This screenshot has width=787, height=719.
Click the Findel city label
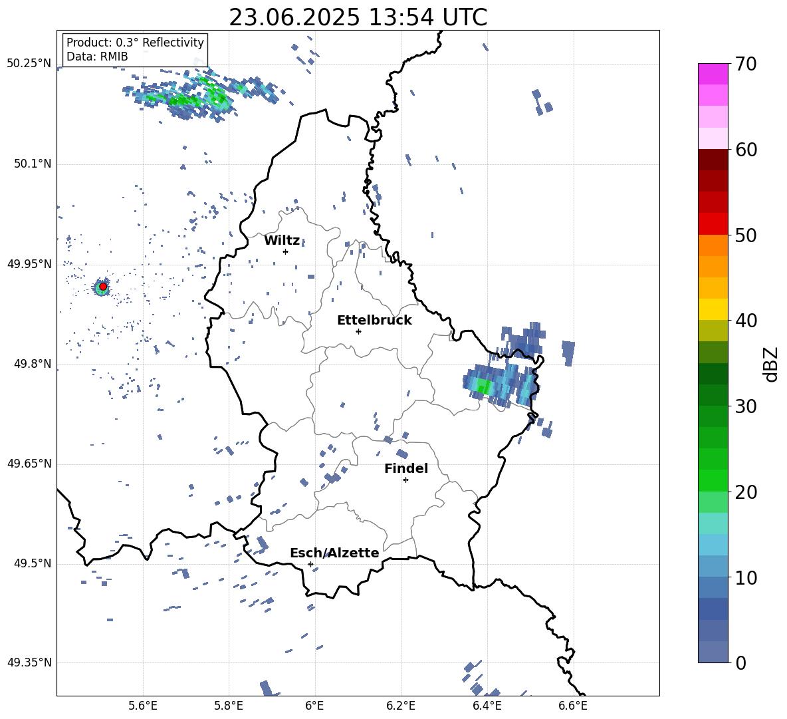click(x=406, y=468)
